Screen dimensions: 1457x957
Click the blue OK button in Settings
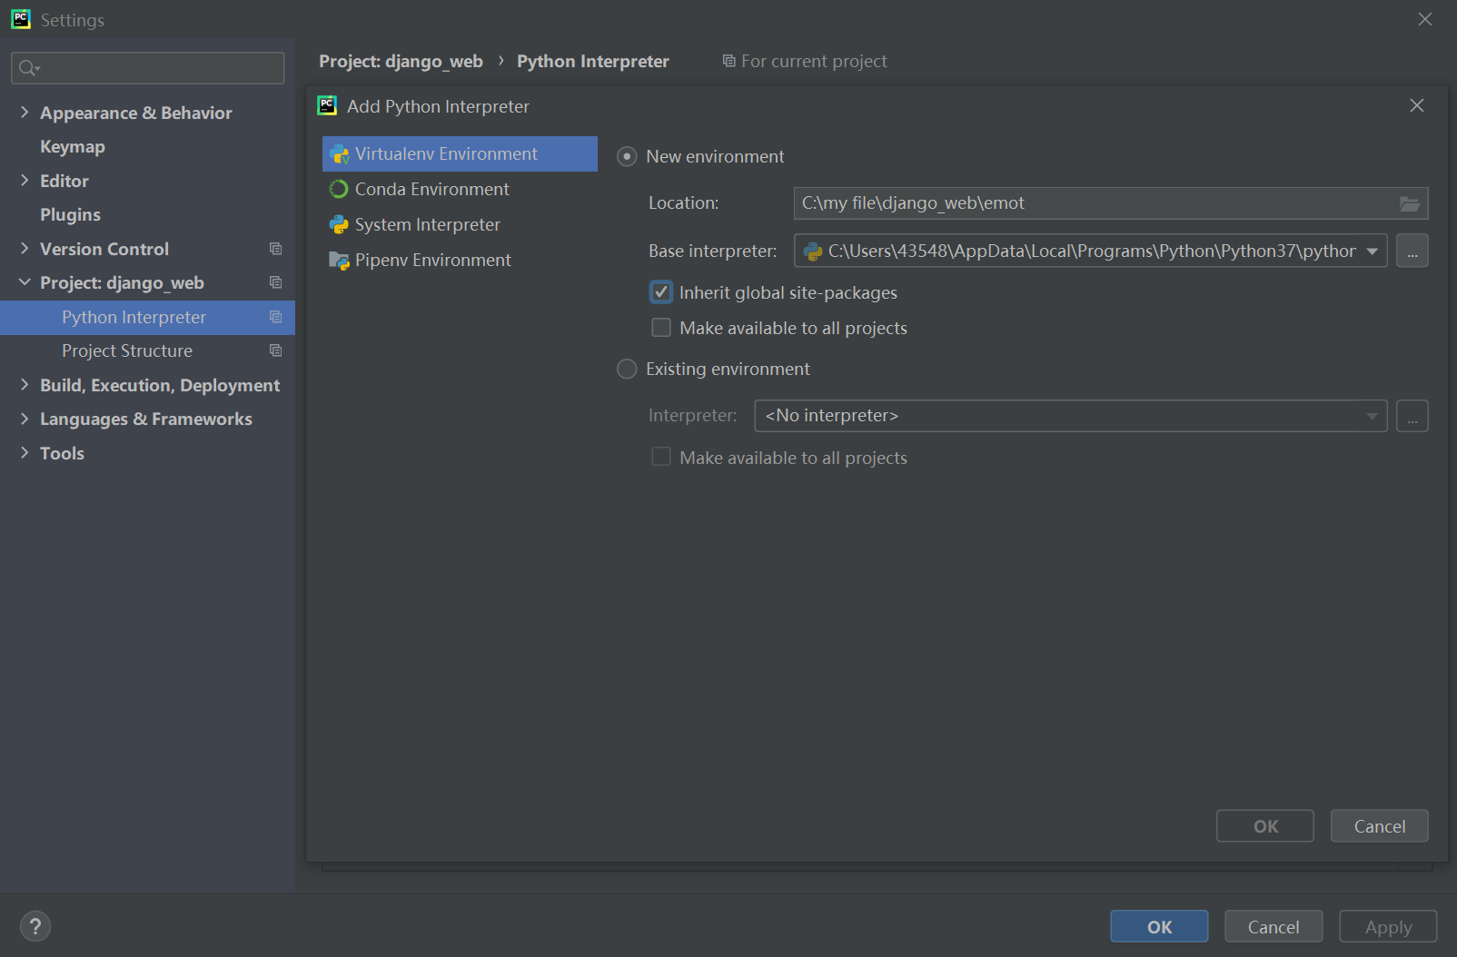click(x=1159, y=927)
